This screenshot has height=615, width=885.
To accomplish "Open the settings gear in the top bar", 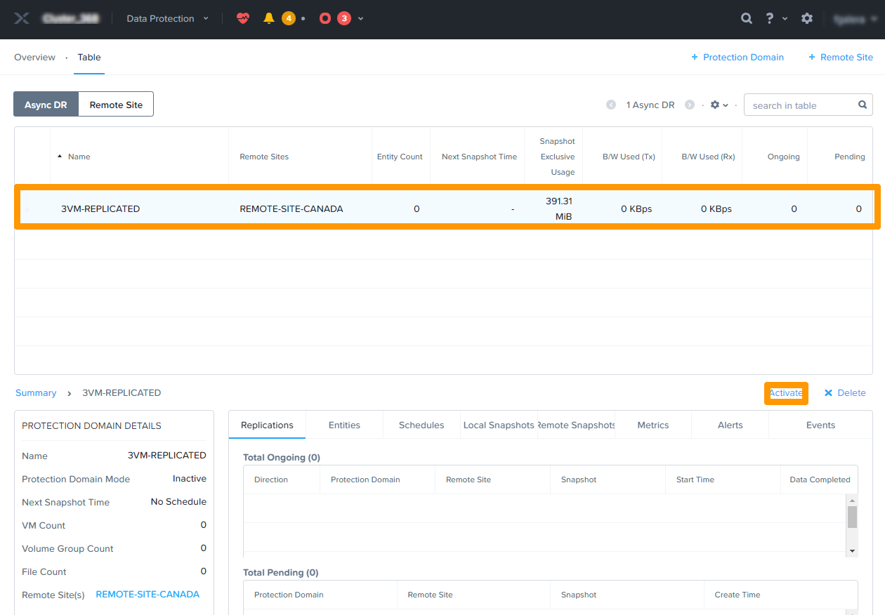I will coord(806,18).
